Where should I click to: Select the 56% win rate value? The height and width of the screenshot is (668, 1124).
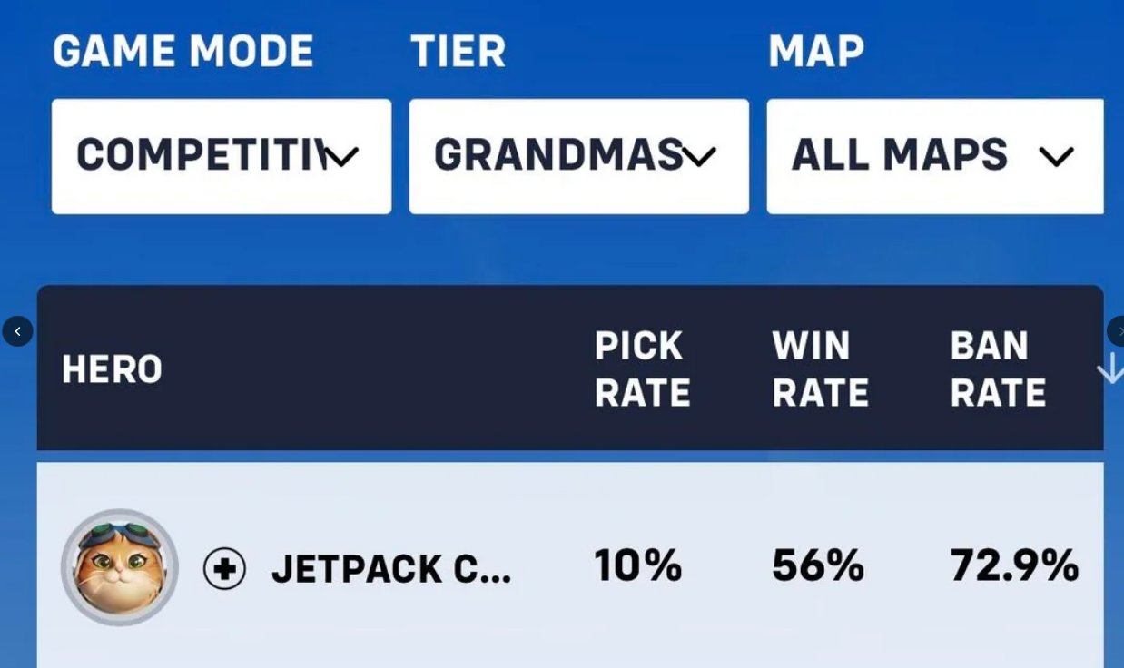tap(818, 565)
